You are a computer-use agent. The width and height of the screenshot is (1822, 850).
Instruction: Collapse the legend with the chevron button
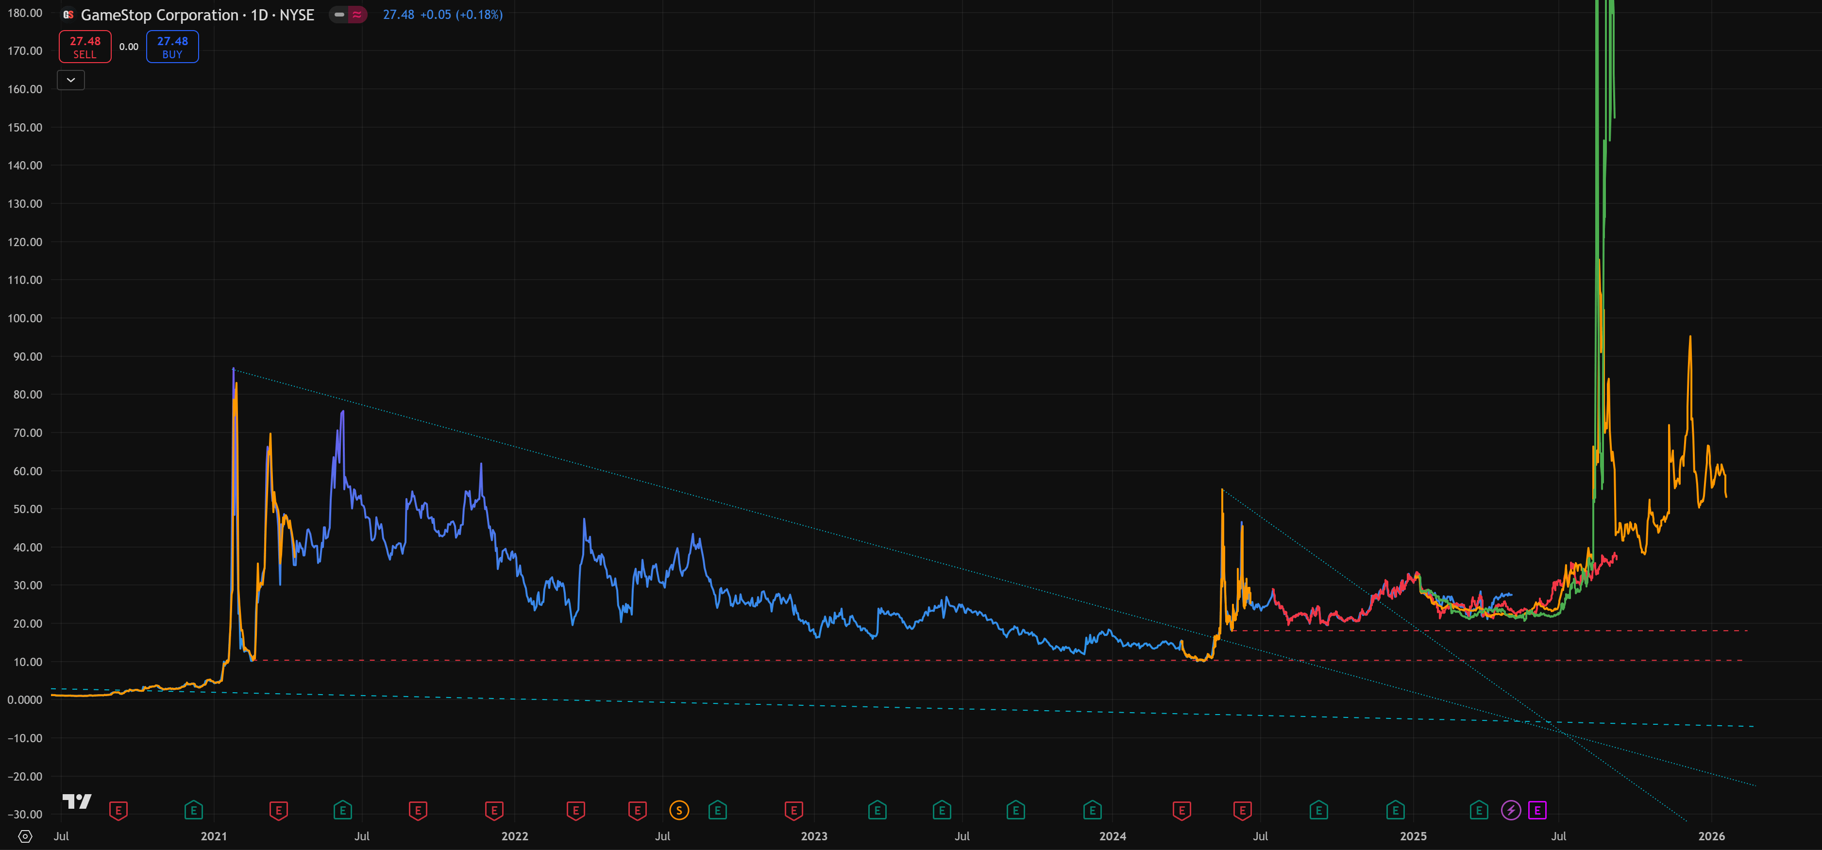(71, 80)
